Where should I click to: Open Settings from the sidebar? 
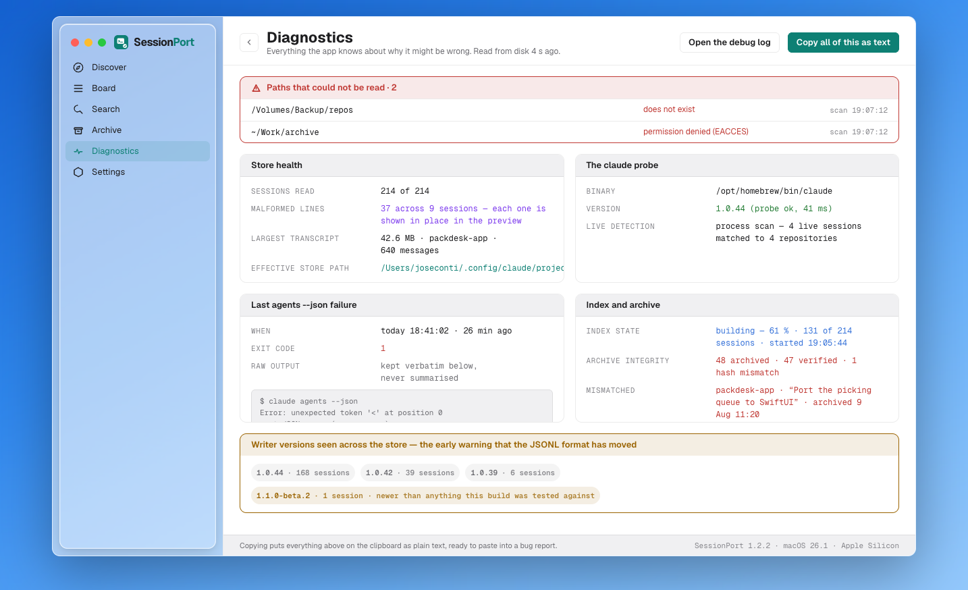coord(138,172)
